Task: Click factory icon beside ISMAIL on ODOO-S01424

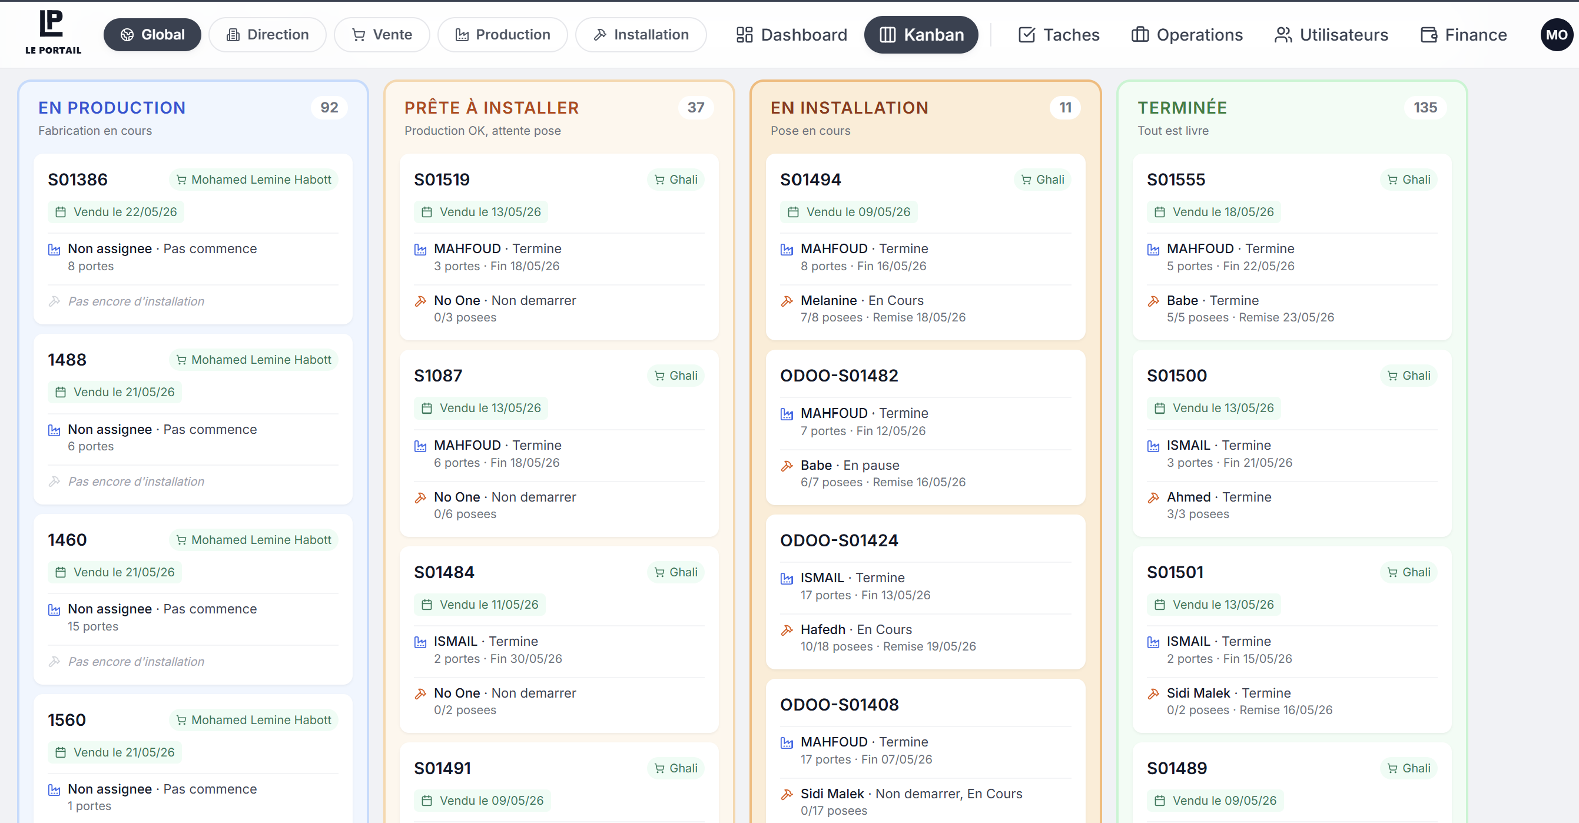Action: 787,578
